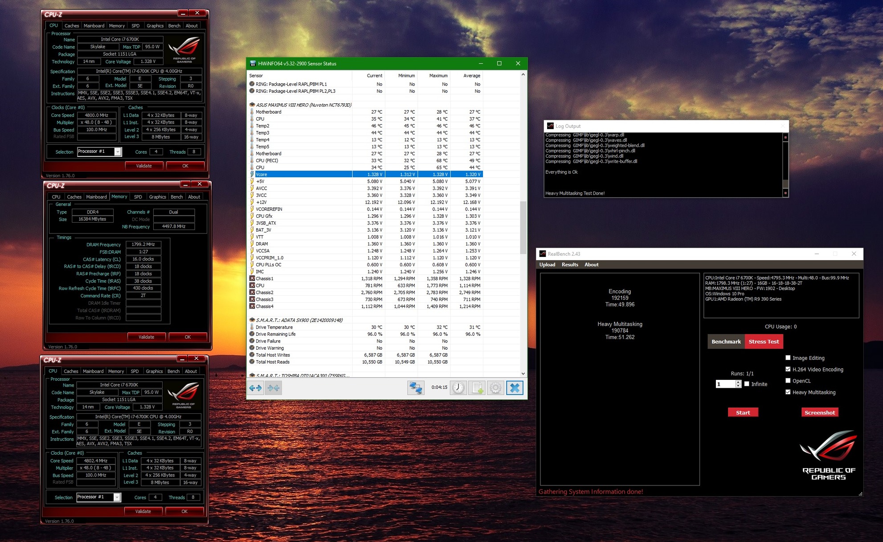
Task: Click the lightning icon beside the +12V row
Action: coord(252,202)
